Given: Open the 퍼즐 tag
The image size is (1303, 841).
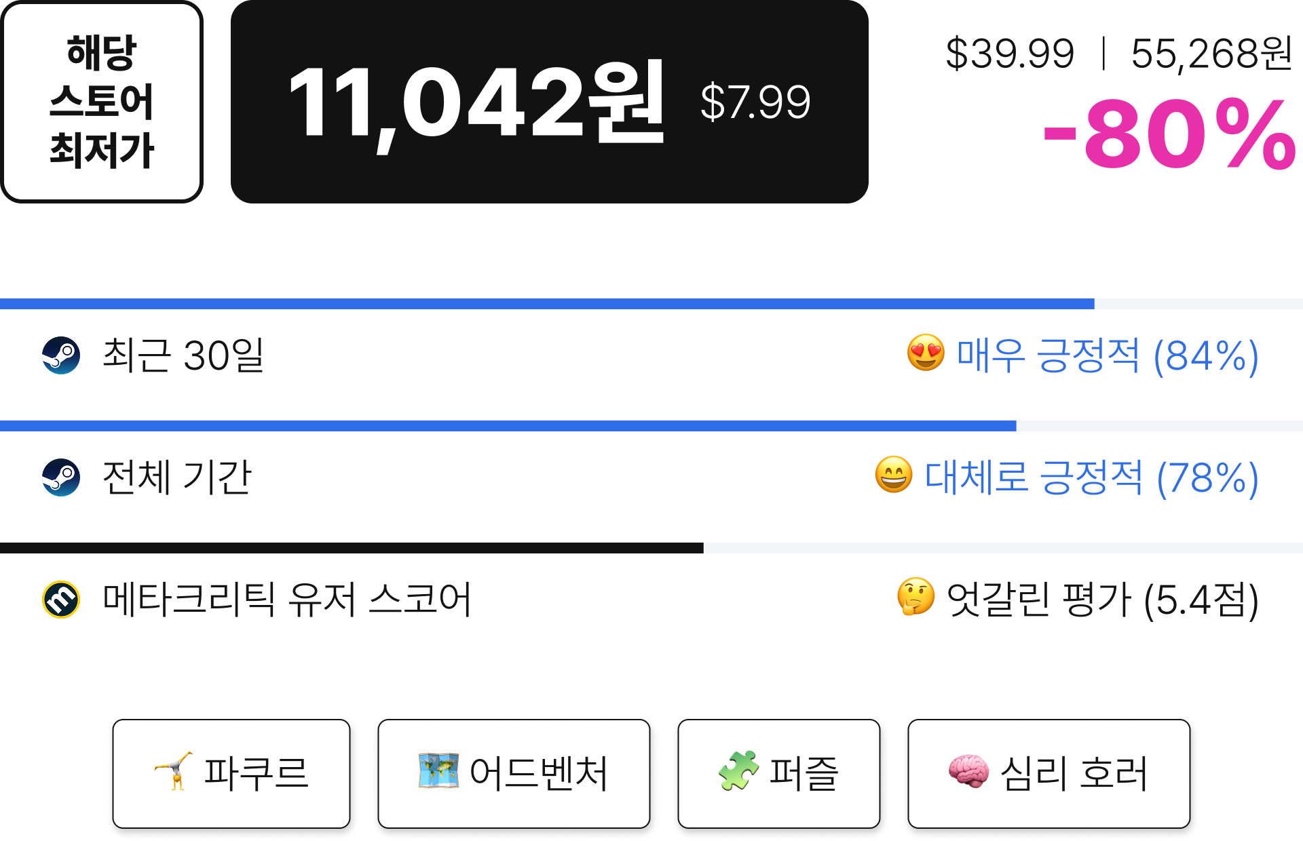Looking at the screenshot, I should 779,774.
